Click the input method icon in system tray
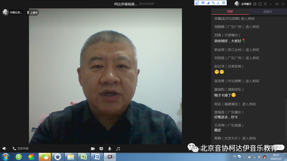Viewport: 287px width, 161px height. [x=239, y=157]
